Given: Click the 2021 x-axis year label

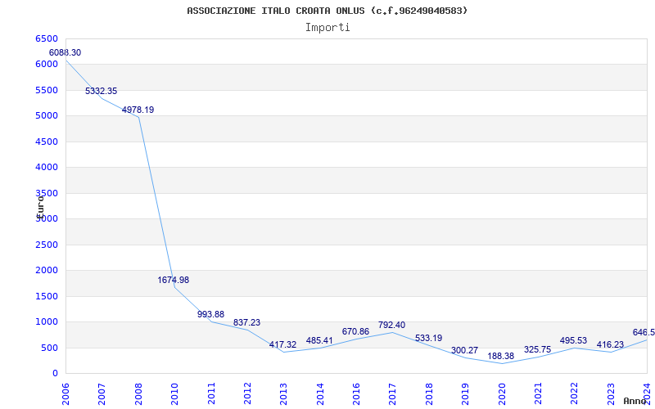Looking at the screenshot, I should click(x=538, y=394).
